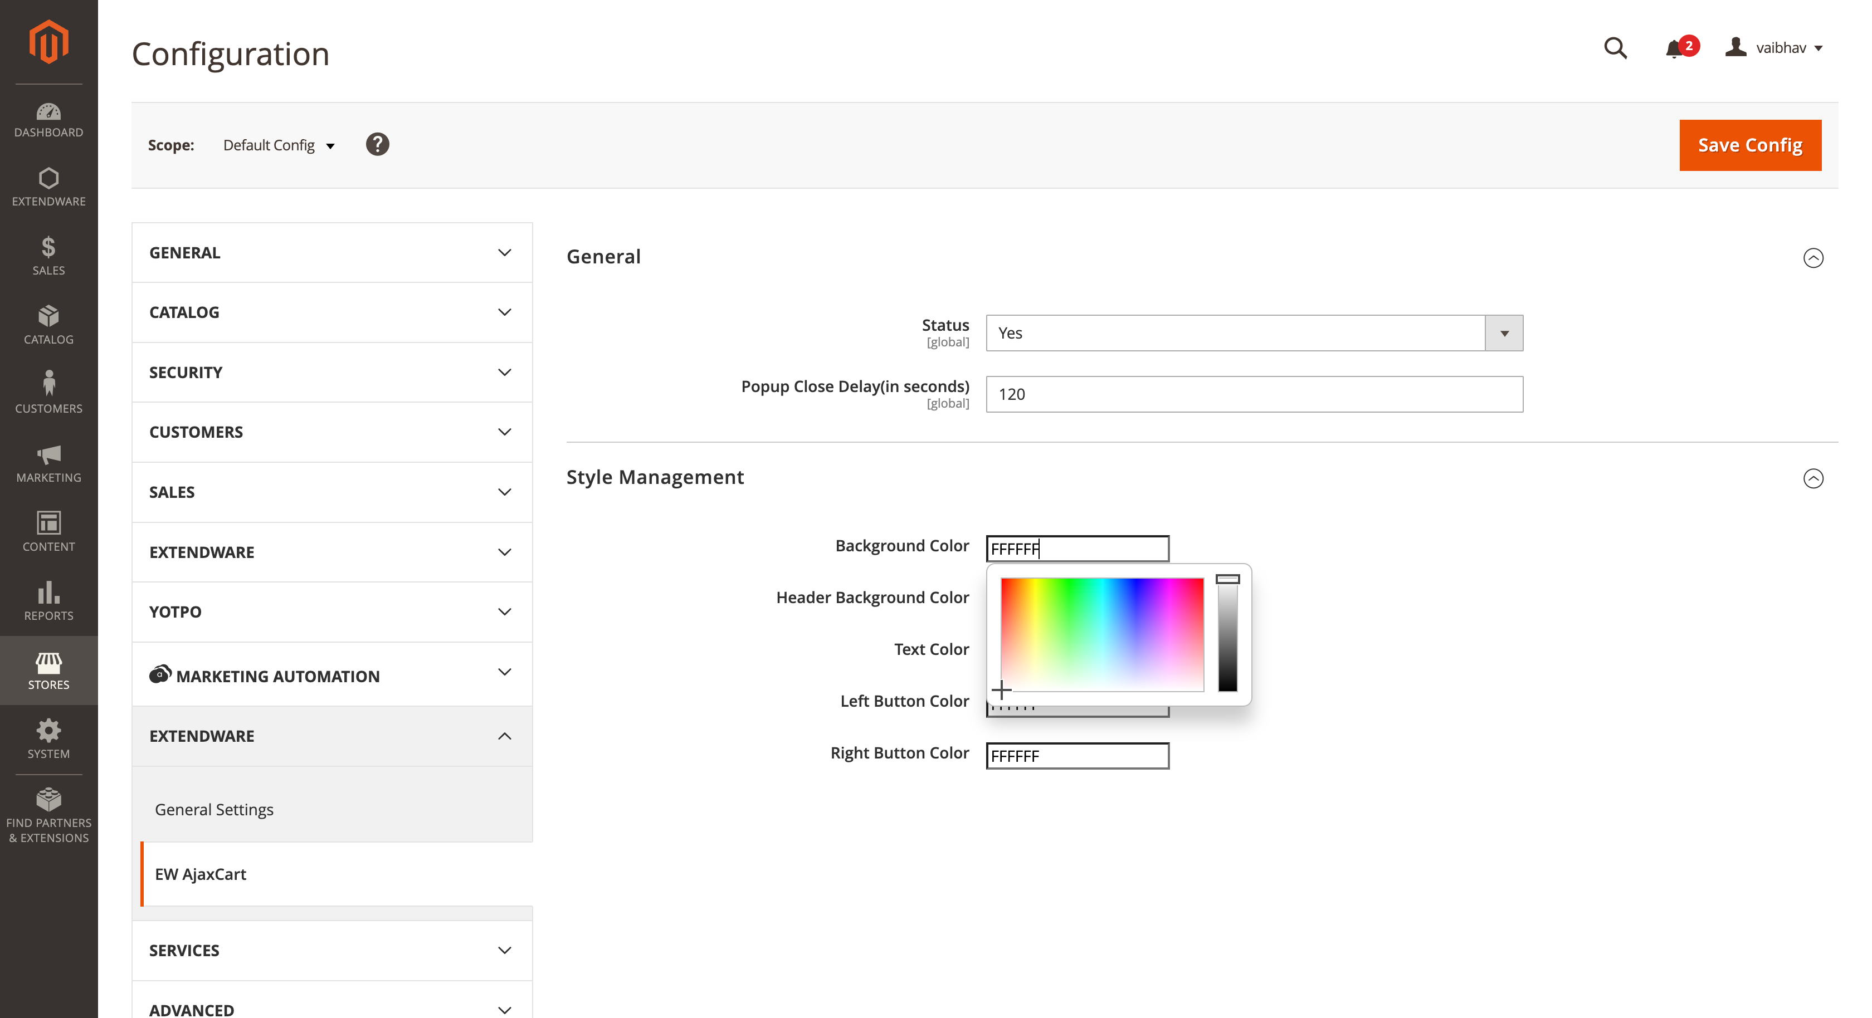Screen dimensions: 1872x1018
Task: Click the Left Button Color label
Action: tap(904, 701)
